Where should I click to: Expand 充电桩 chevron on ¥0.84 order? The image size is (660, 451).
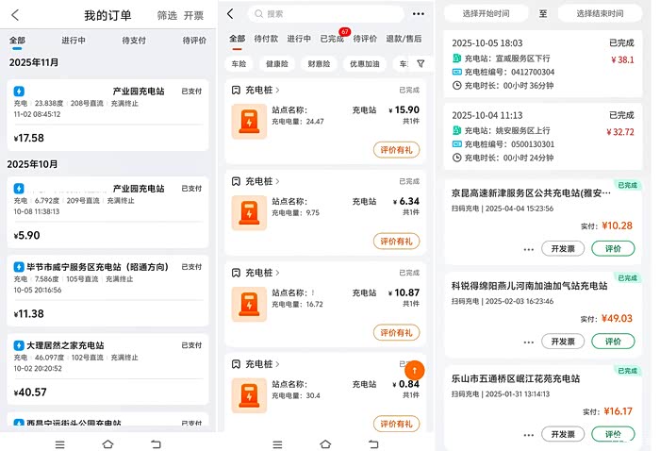[x=277, y=364]
